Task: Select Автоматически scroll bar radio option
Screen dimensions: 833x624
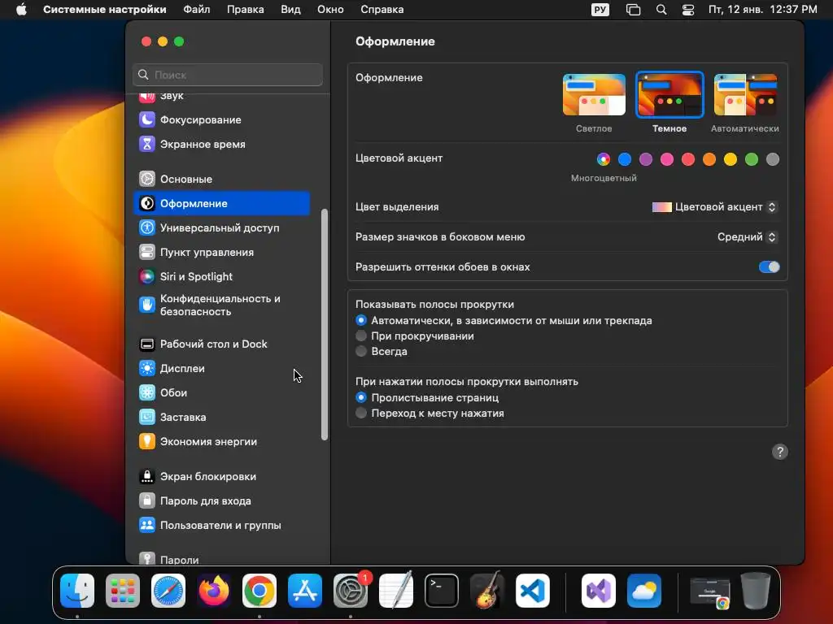Action: point(361,320)
